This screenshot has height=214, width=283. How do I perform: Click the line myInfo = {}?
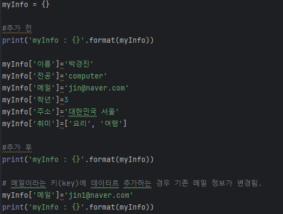point(26,4)
